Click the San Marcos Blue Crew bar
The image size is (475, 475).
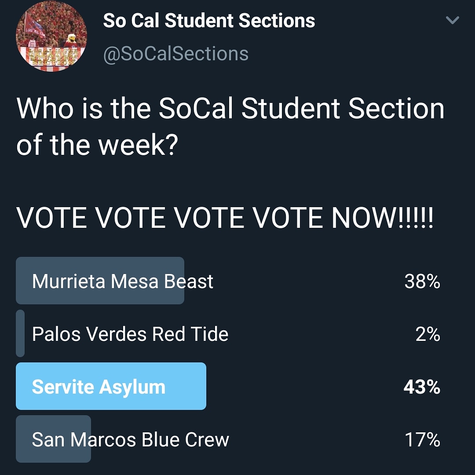click(x=53, y=438)
